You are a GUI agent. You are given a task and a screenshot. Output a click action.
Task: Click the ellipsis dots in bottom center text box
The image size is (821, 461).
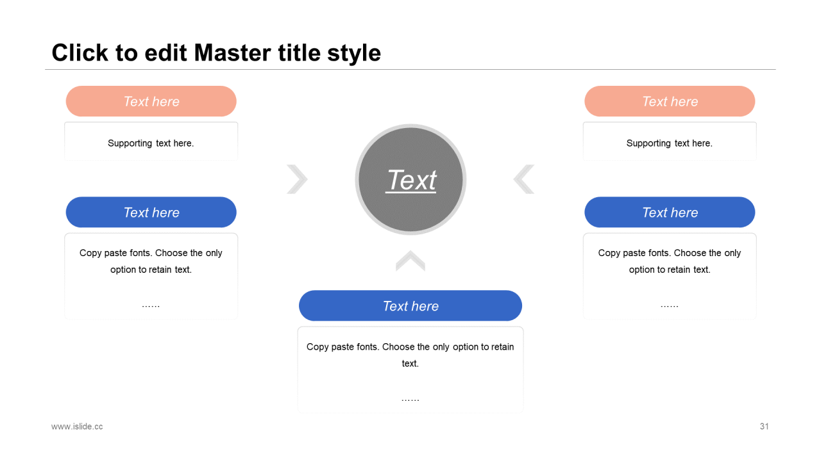[410, 400]
